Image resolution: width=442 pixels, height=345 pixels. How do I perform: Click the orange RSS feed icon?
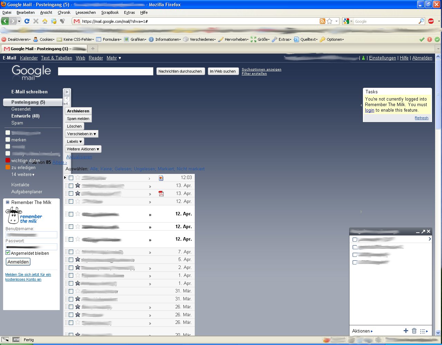[x=322, y=21]
